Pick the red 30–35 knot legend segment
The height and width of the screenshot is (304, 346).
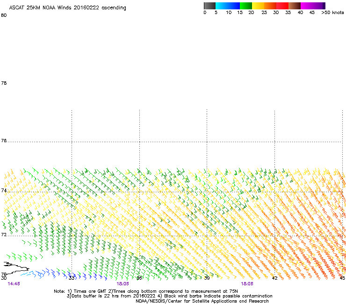(282, 6)
